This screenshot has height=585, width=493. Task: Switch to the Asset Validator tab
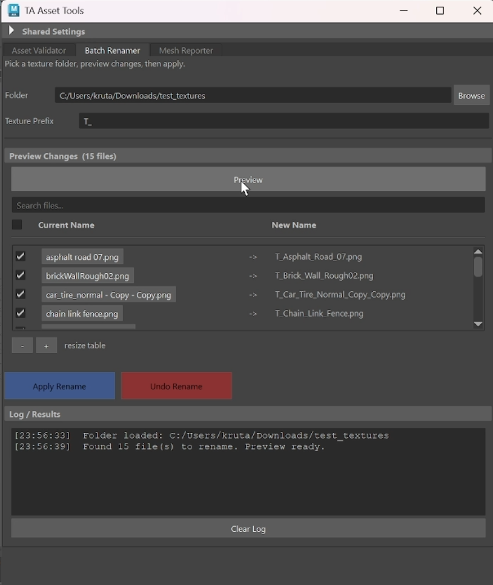click(x=39, y=50)
